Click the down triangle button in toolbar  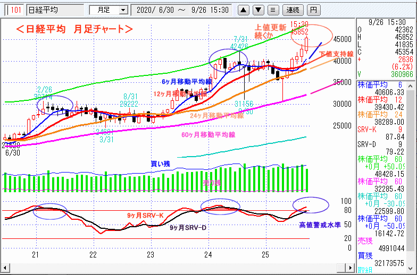[x=258, y=10]
